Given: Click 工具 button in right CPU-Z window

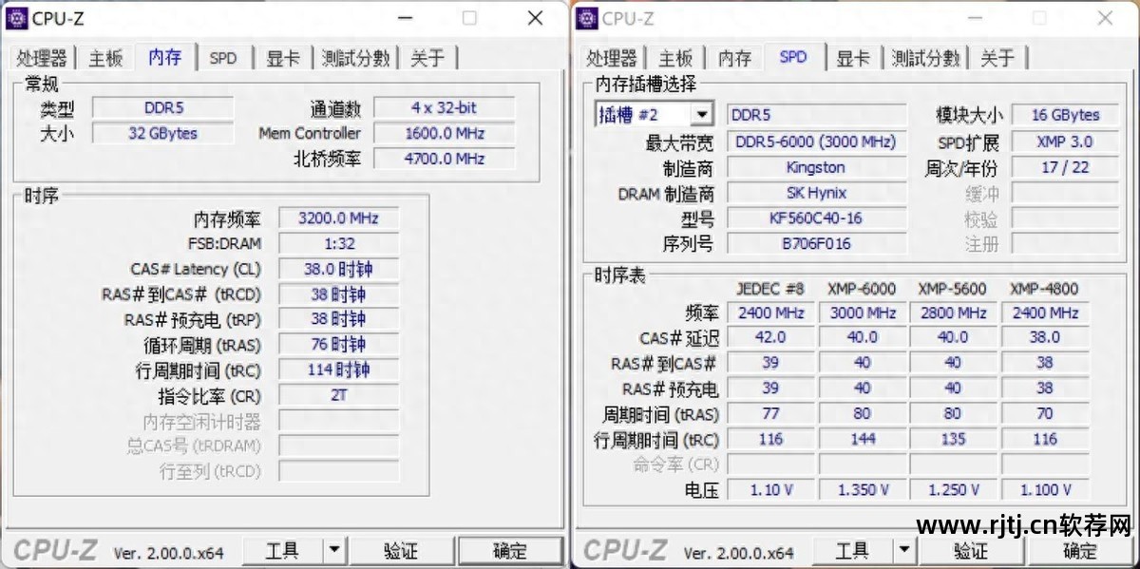Looking at the screenshot, I should [852, 550].
